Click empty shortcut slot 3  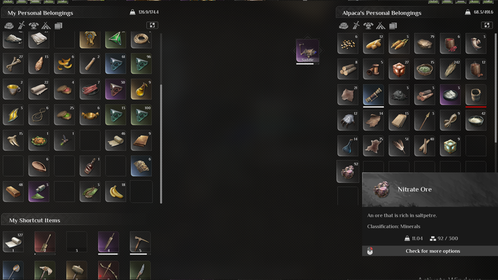[77, 242]
